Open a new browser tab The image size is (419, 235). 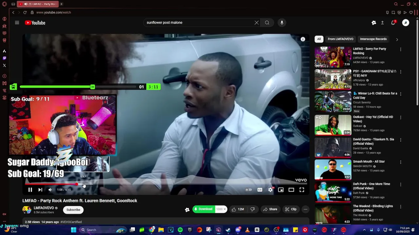coord(61,4)
